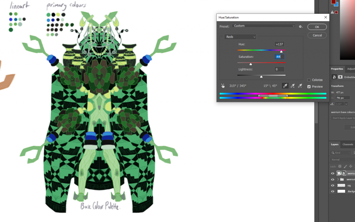The height and width of the screenshot is (222, 355).
Task: Expand the aeonium group folder chevron
Action: click(338, 179)
